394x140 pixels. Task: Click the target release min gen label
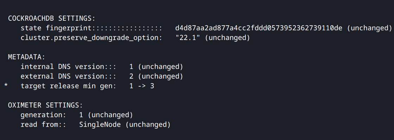coord(69,86)
